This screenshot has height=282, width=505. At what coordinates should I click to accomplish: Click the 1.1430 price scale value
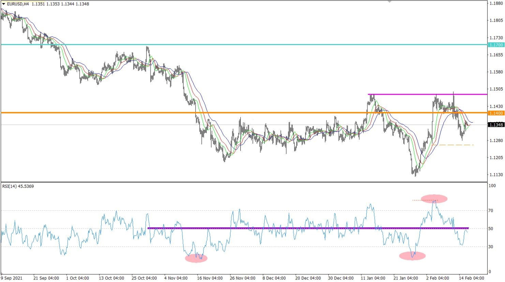[x=496, y=107]
